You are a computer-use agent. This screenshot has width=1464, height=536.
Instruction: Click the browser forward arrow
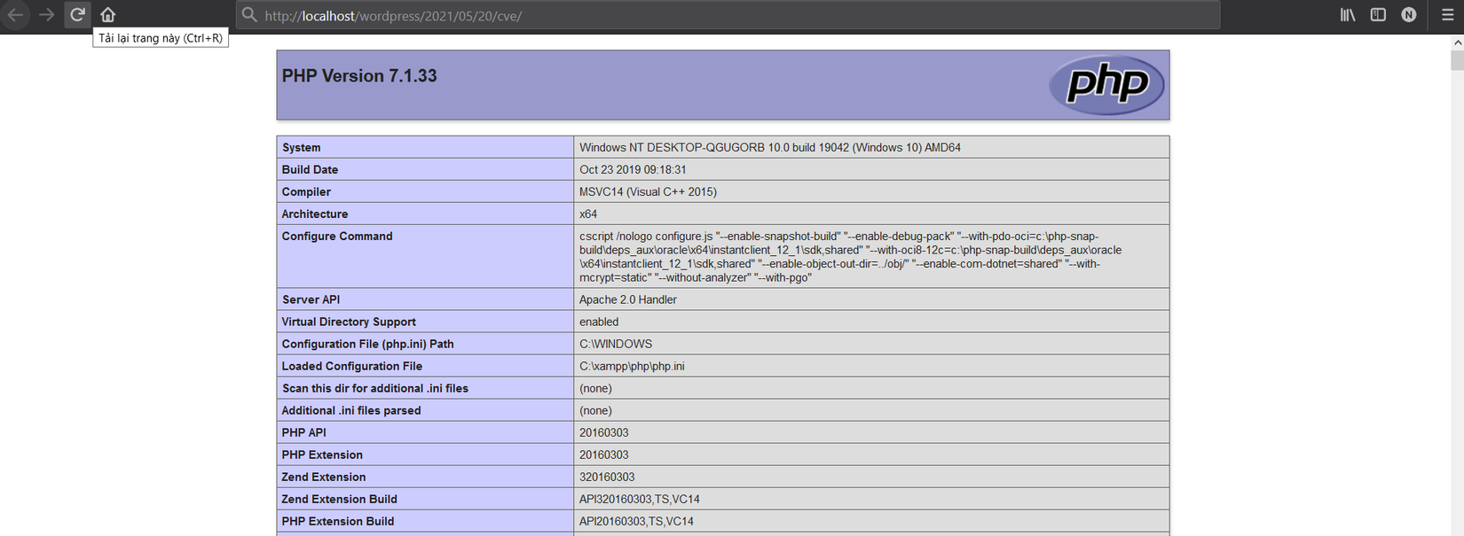46,15
